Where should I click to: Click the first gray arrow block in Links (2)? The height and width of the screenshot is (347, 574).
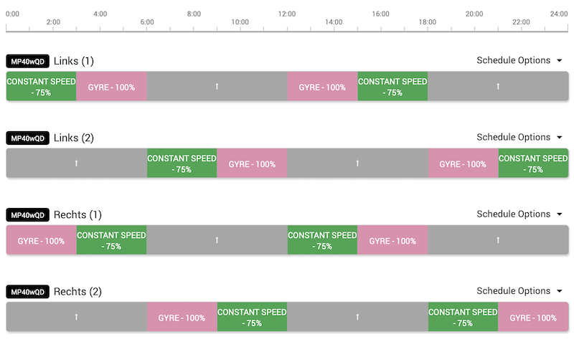coord(76,163)
